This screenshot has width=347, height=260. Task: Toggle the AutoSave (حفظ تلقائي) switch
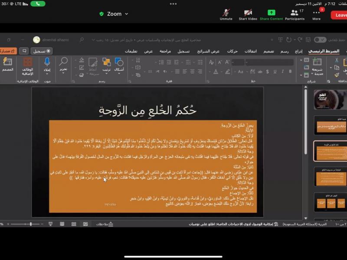pos(320,40)
